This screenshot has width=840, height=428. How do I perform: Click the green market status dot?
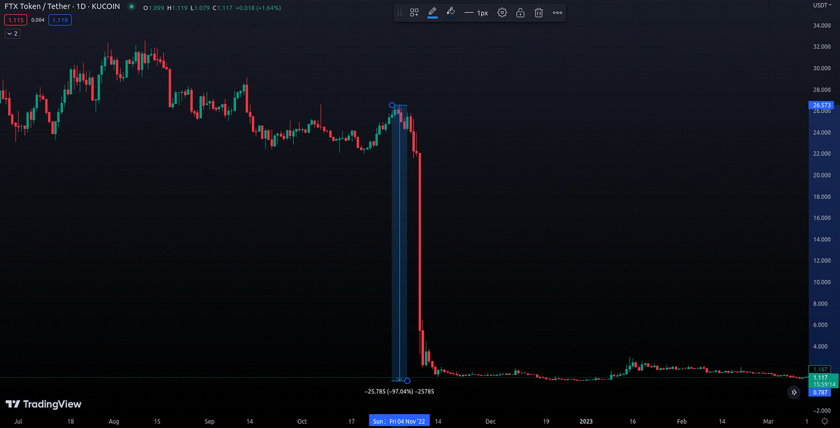(132, 7)
